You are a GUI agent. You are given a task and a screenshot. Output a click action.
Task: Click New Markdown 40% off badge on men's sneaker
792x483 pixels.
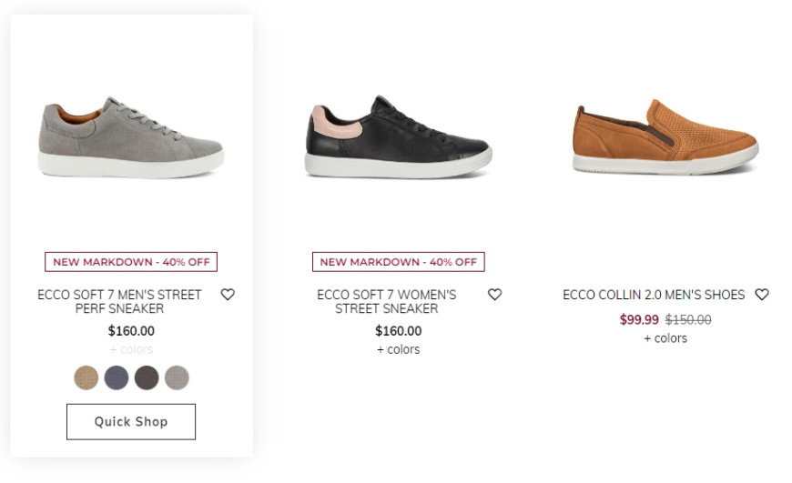pyautogui.click(x=131, y=262)
